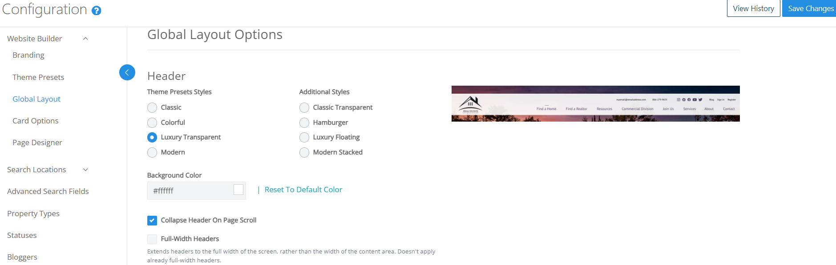Click the #ffffff background color input field
The image size is (836, 265).
[187, 190]
